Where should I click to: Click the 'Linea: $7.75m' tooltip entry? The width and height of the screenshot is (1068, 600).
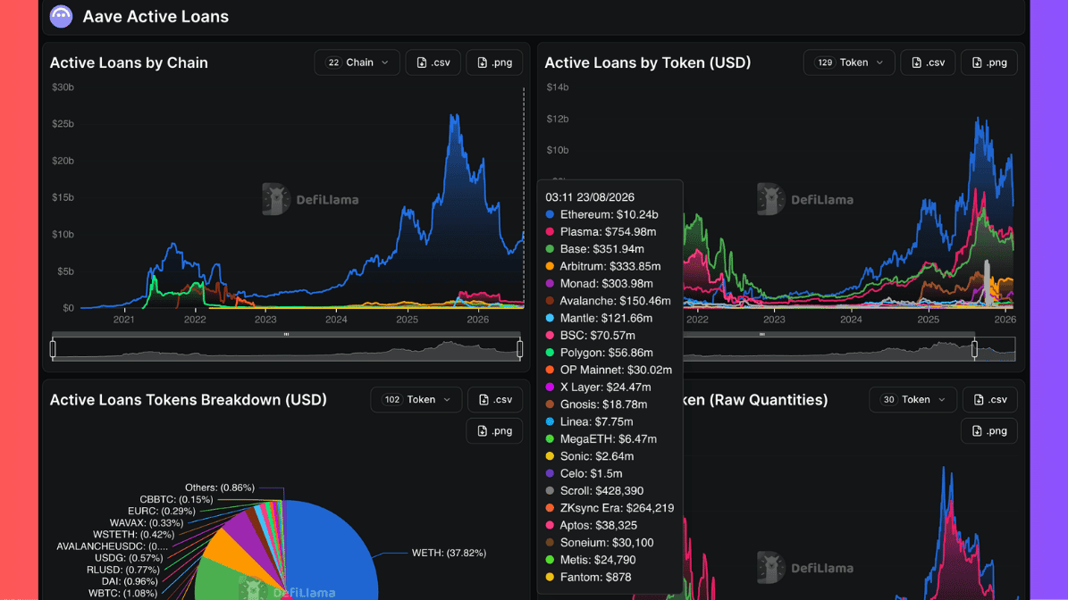pyautogui.click(x=589, y=421)
